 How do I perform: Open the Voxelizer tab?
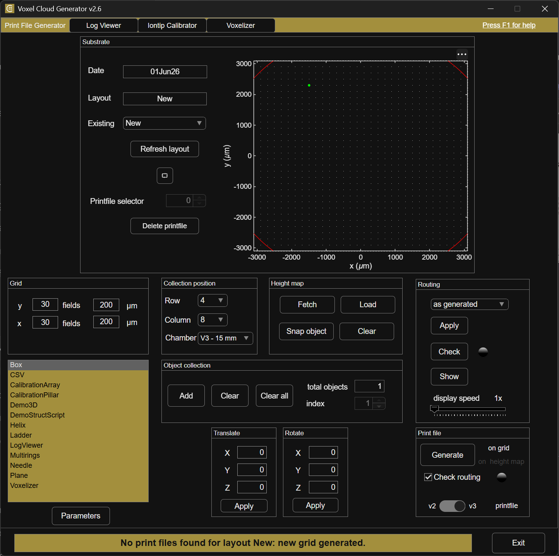[x=241, y=26]
